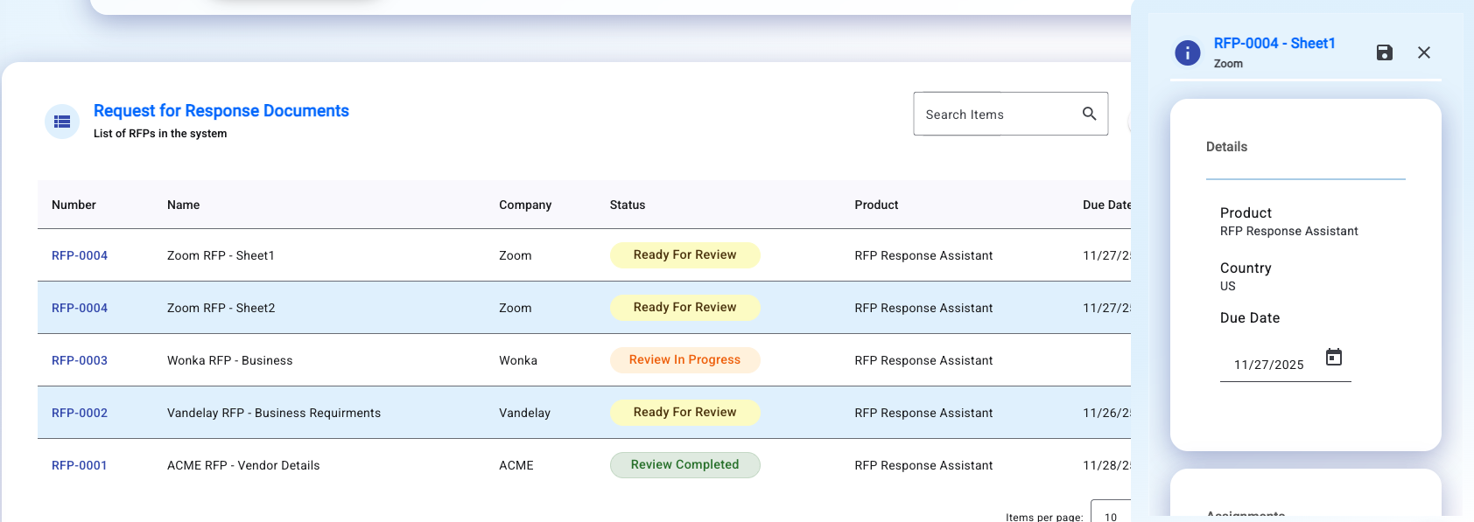This screenshot has height=522, width=1474.
Task: Sort by the Number column header
Action: [x=74, y=205]
